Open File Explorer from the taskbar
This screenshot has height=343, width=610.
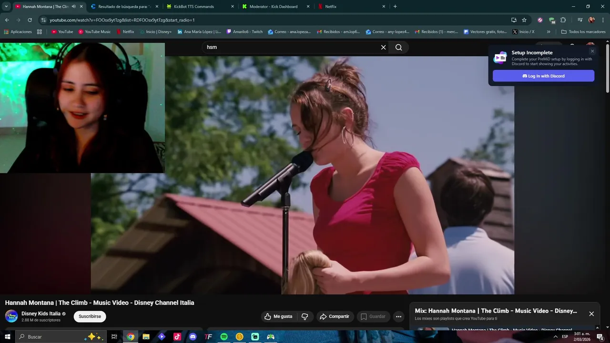[146, 337]
